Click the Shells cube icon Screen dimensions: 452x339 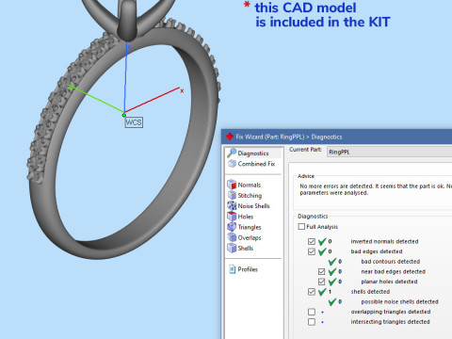point(232,248)
